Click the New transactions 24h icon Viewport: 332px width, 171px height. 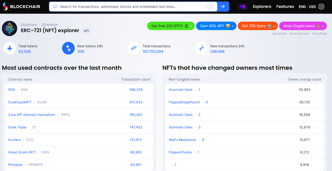point(201,48)
